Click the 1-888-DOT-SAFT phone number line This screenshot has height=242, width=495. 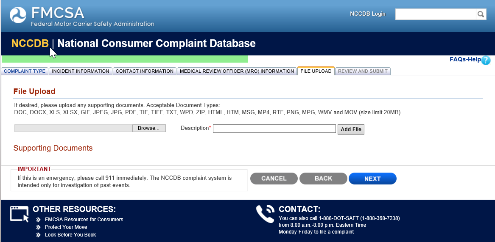339,218
